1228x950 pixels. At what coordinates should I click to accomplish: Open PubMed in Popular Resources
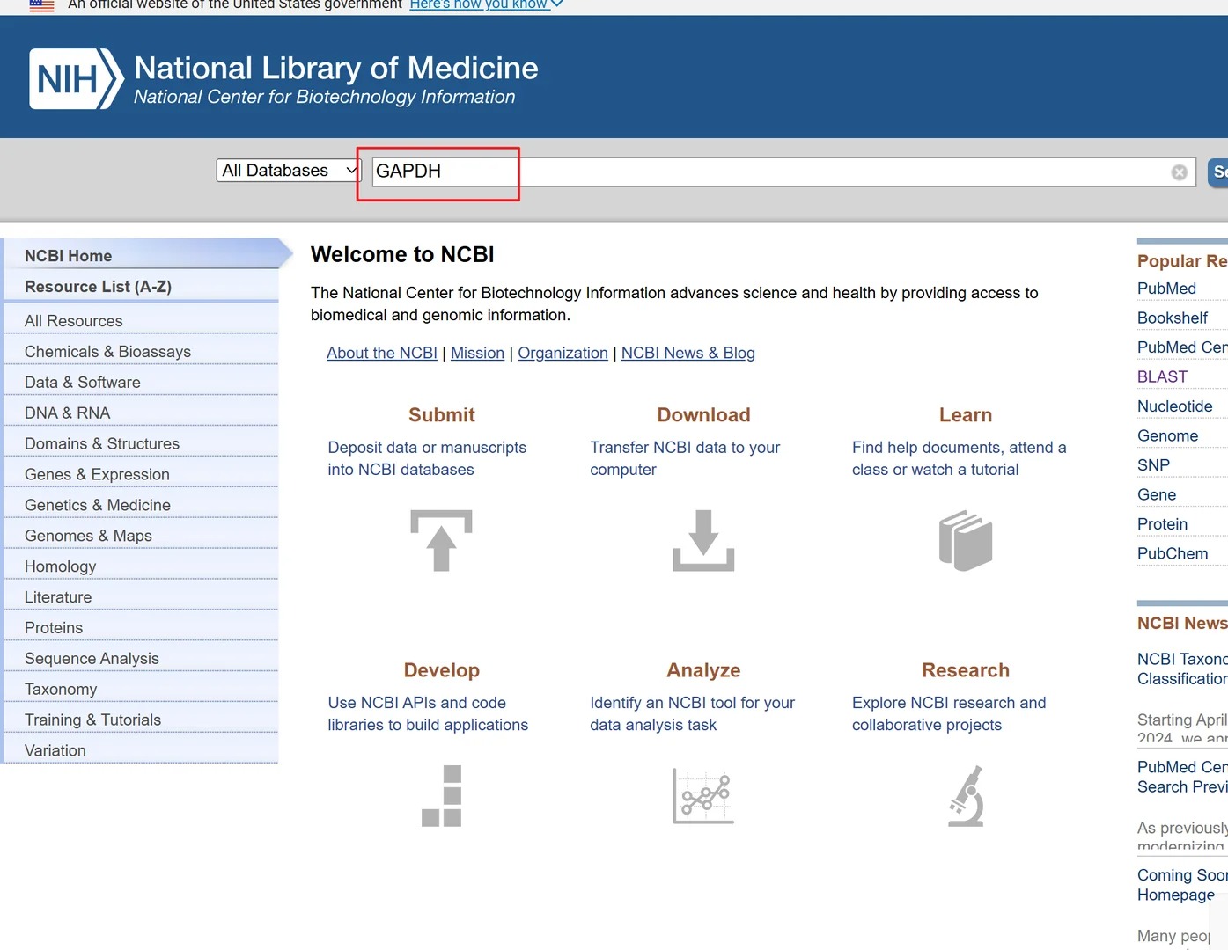(1166, 289)
